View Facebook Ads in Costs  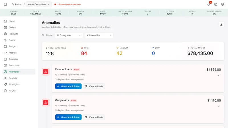pos(94,86)
